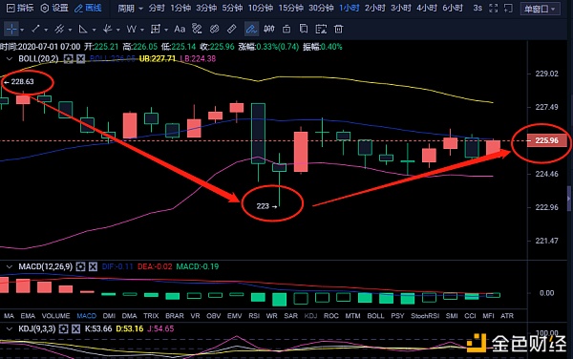Click the lock drawings icon
Screen dimensions: 573x359
pyautogui.click(x=286, y=29)
